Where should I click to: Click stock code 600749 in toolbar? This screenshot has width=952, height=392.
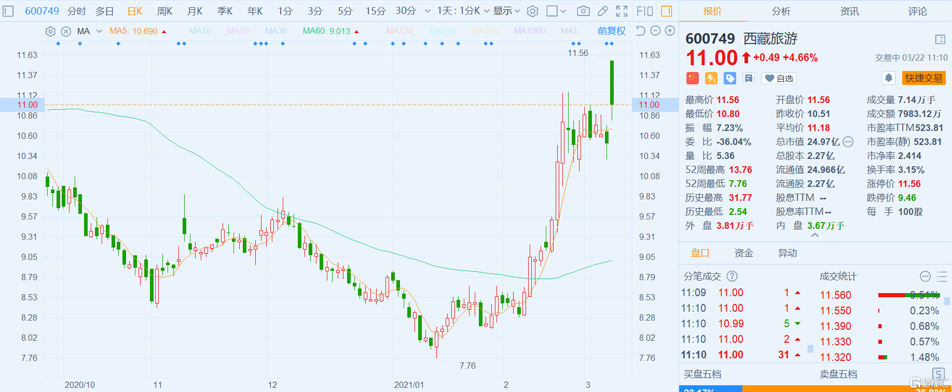42,11
